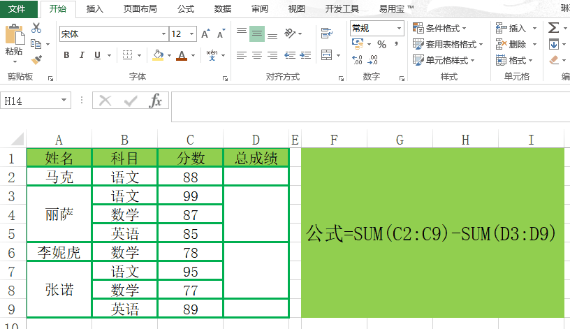Align text left
Screen dimensions: 570x329
coord(242,55)
